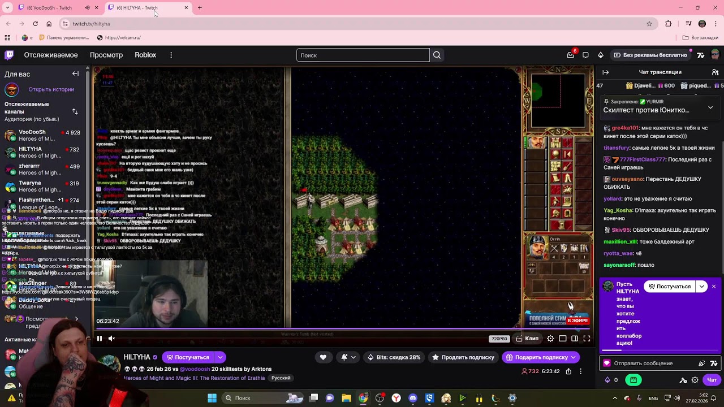Open the three-dot menu under the stream

tap(580, 371)
